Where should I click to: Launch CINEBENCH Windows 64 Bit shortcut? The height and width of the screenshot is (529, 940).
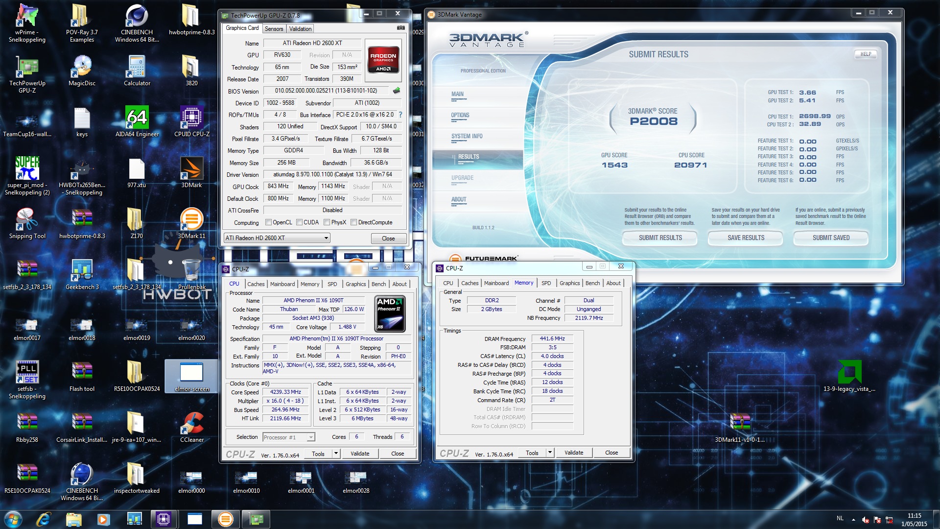pyautogui.click(x=137, y=23)
